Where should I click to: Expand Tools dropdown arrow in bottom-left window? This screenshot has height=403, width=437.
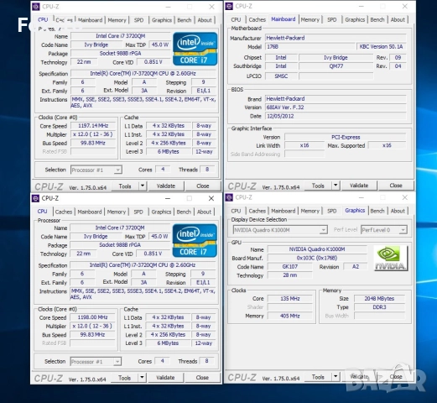pos(142,378)
